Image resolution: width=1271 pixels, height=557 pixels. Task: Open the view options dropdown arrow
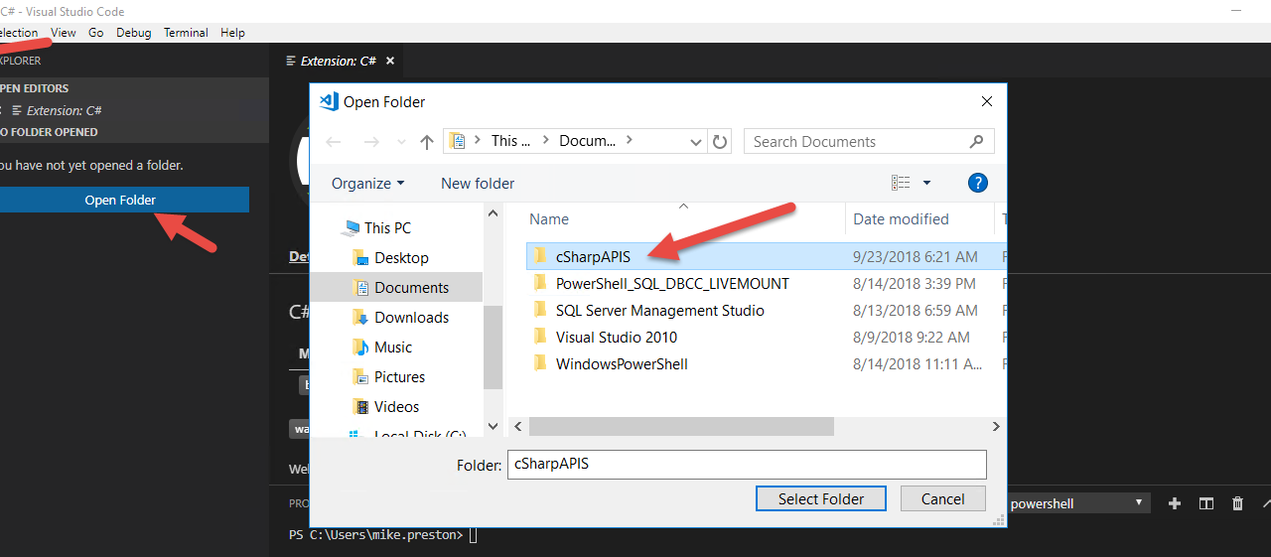click(x=927, y=183)
